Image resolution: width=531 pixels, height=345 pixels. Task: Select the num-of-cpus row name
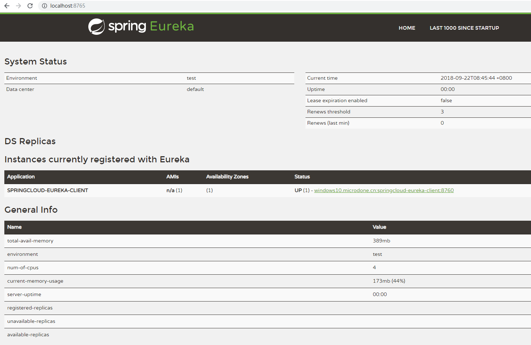[x=23, y=267]
